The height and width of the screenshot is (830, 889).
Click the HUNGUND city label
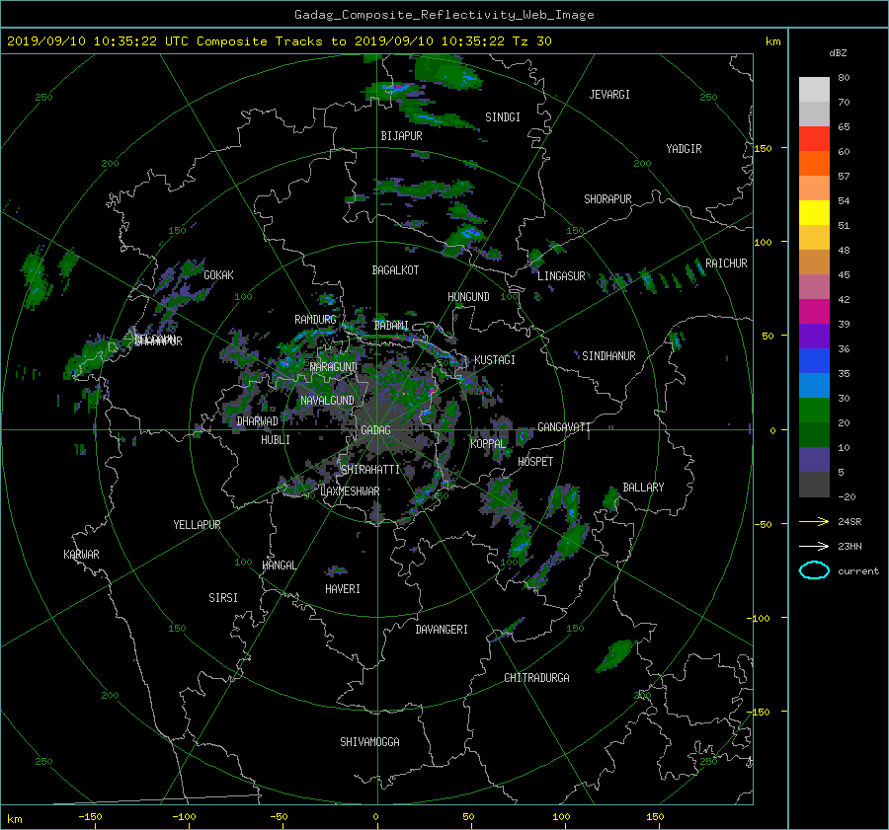click(468, 297)
